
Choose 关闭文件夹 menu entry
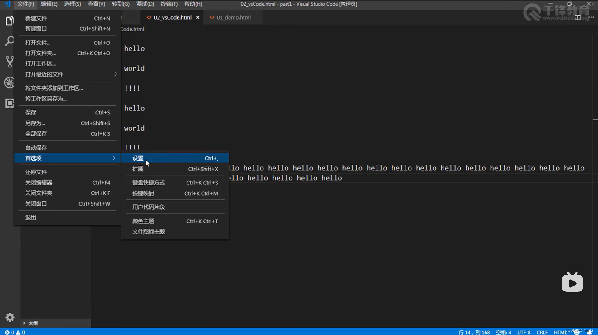point(68,193)
